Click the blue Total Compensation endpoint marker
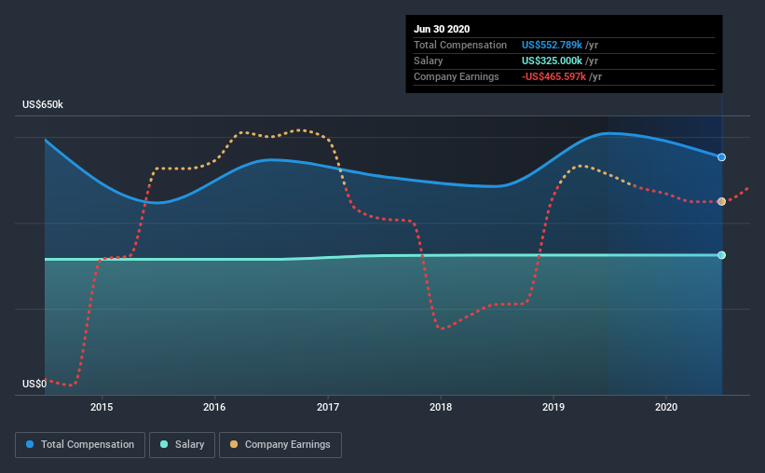 coord(721,157)
